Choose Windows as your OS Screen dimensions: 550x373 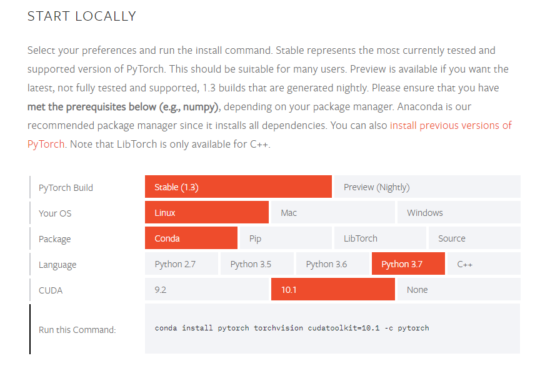(x=459, y=213)
